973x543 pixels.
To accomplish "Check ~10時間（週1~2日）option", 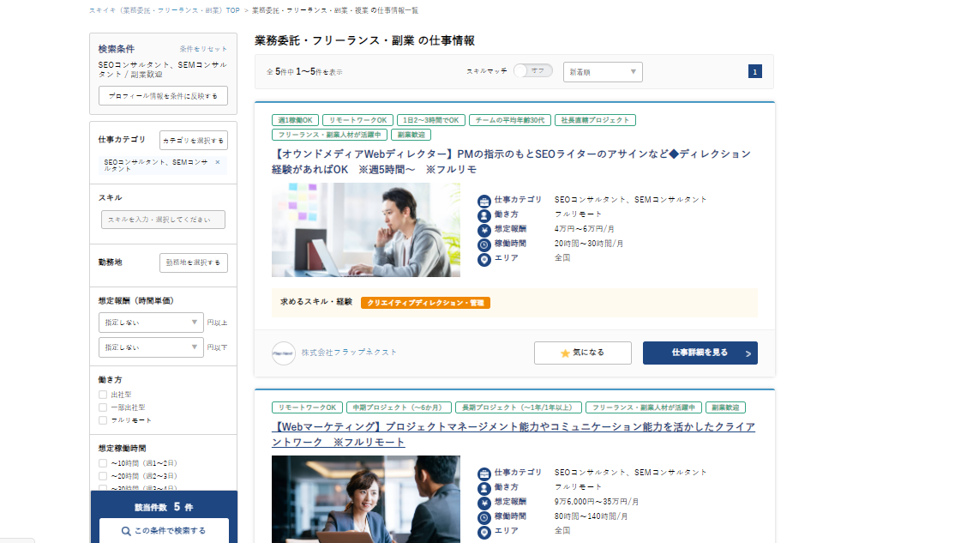I will (x=103, y=463).
